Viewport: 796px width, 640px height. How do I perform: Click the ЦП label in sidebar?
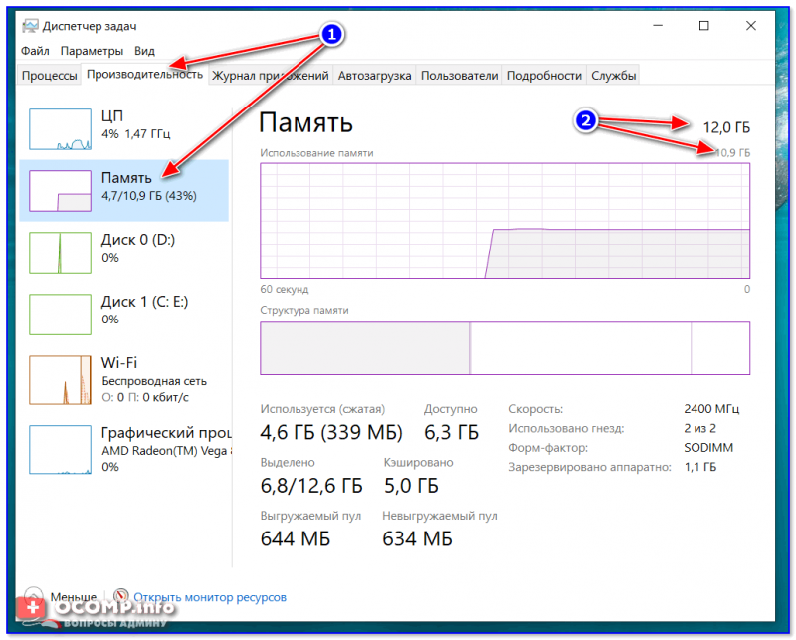[112, 116]
